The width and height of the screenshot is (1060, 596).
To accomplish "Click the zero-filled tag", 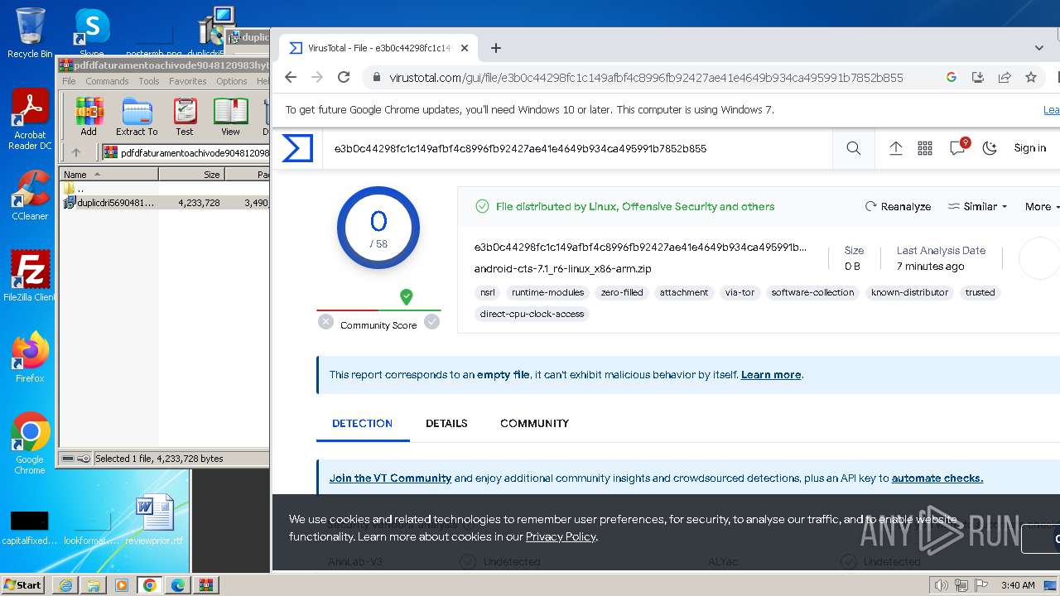I will point(622,292).
